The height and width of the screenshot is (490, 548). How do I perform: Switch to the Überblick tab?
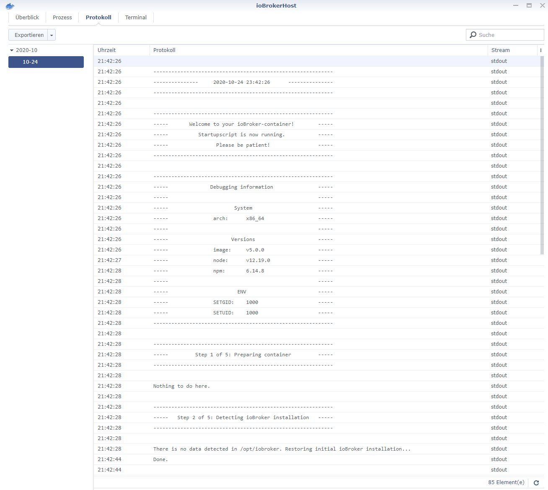click(27, 18)
